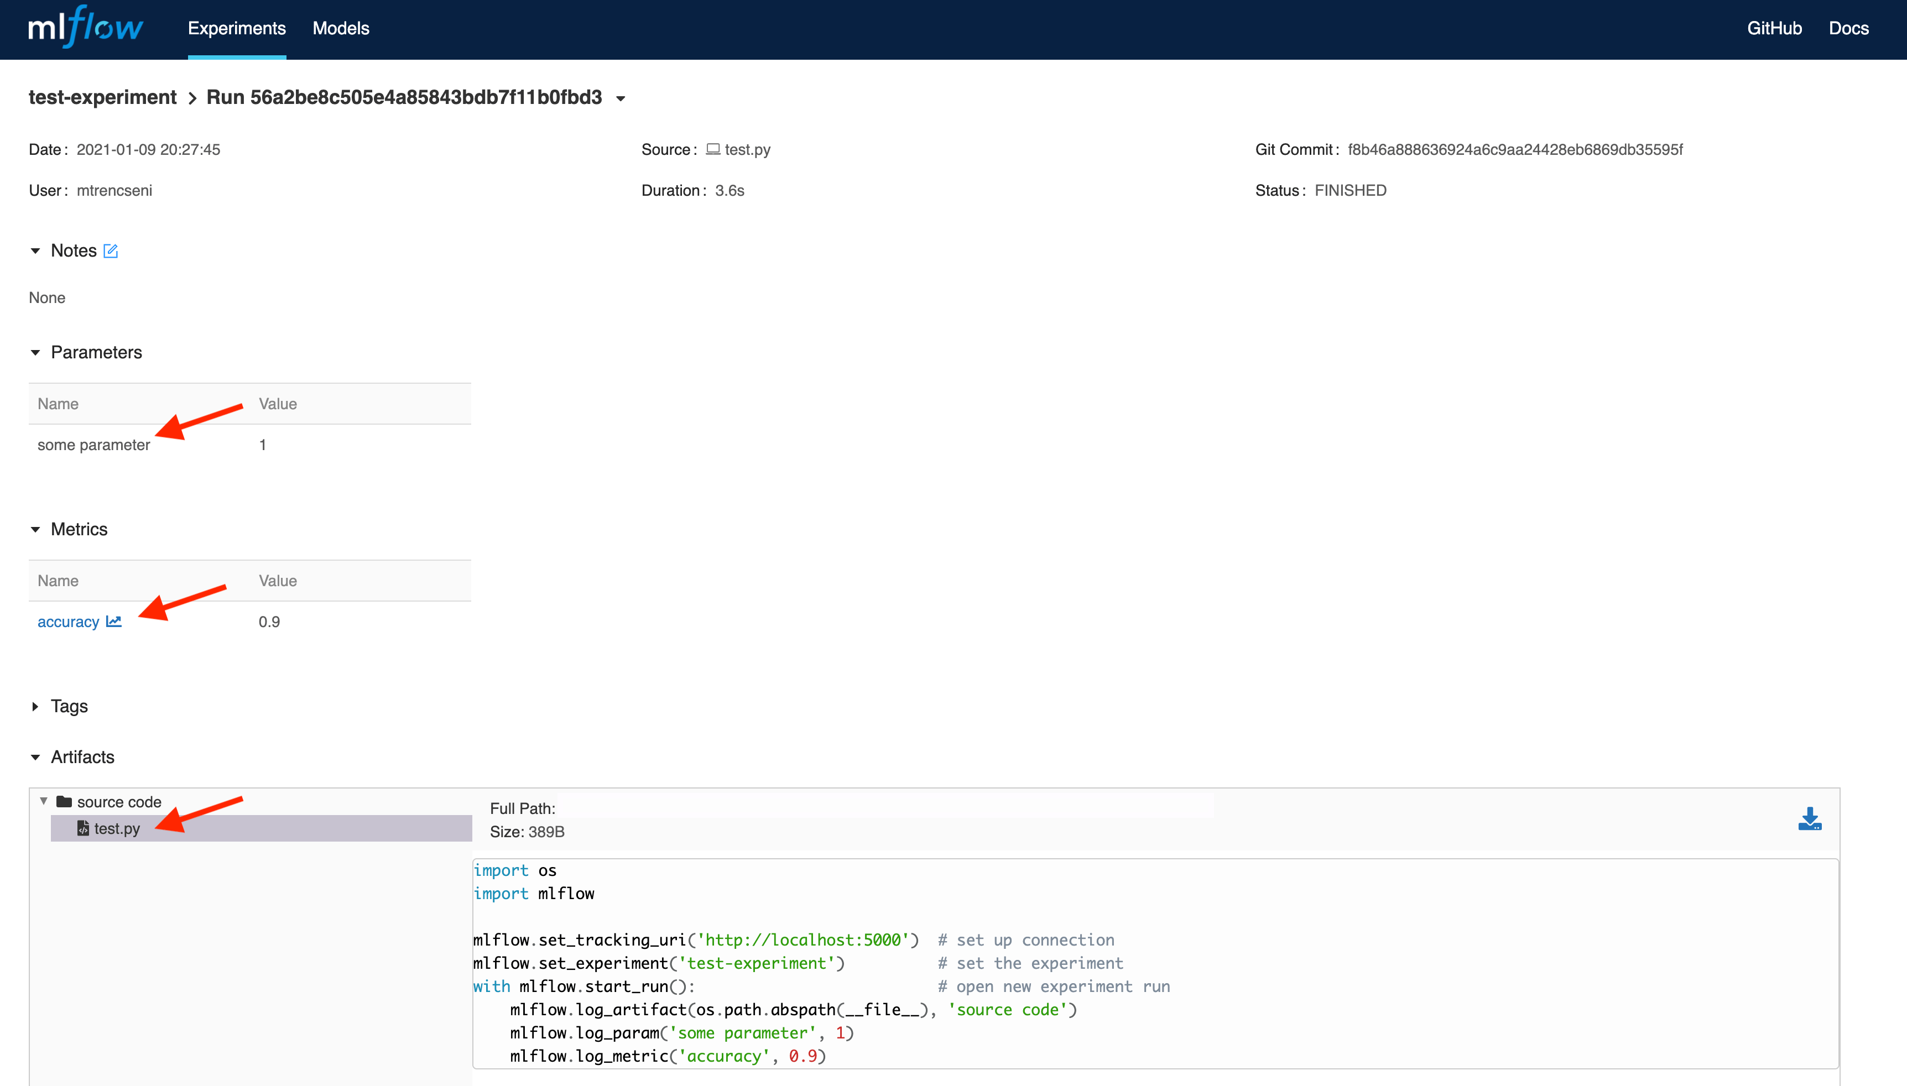Screen dimensions: 1907x1086
Task: Click the Metrics Name column header
Action: pyautogui.click(x=58, y=581)
